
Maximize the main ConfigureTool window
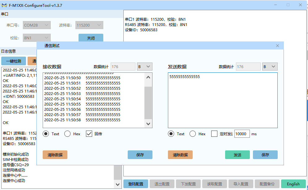coord(288,5)
